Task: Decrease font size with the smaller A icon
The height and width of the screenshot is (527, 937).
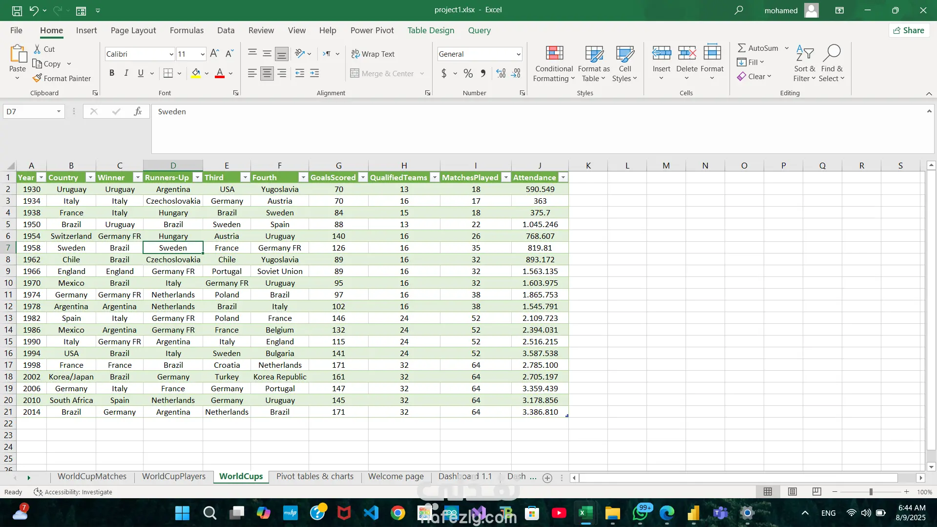Action: pos(229,54)
